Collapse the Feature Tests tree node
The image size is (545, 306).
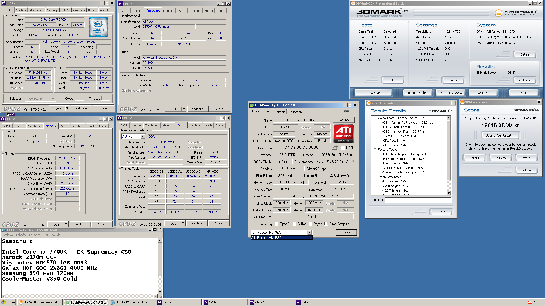point(375,150)
